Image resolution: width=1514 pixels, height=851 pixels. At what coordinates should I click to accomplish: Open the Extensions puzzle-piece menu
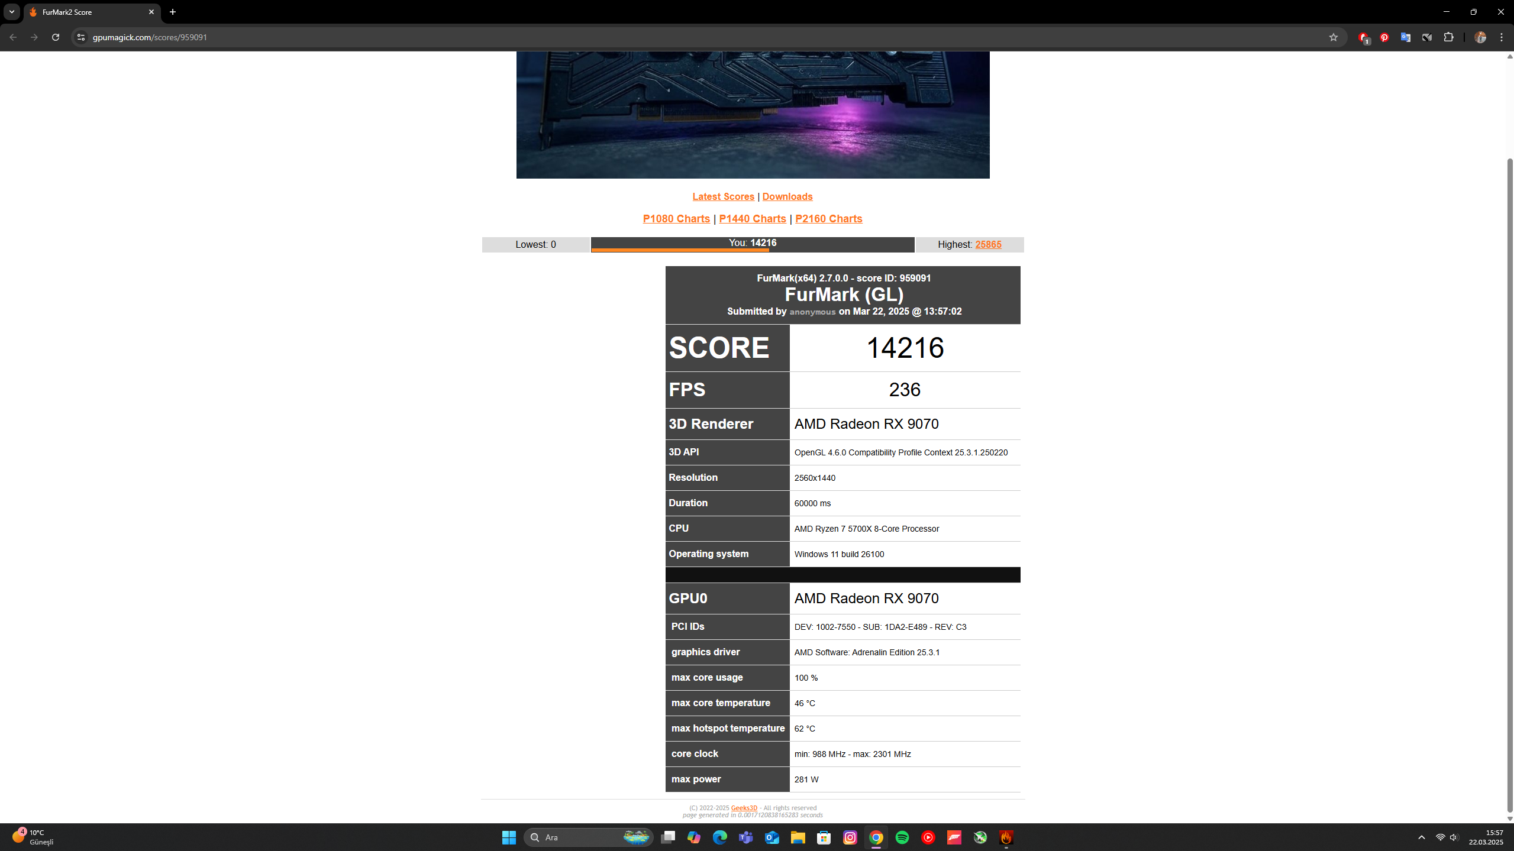click(1448, 37)
